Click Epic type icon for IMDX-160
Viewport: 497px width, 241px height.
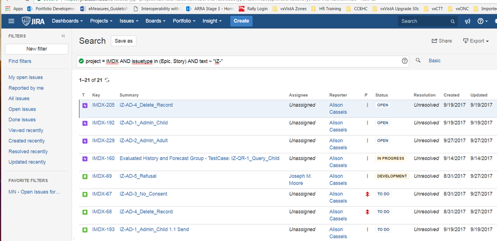(85, 158)
